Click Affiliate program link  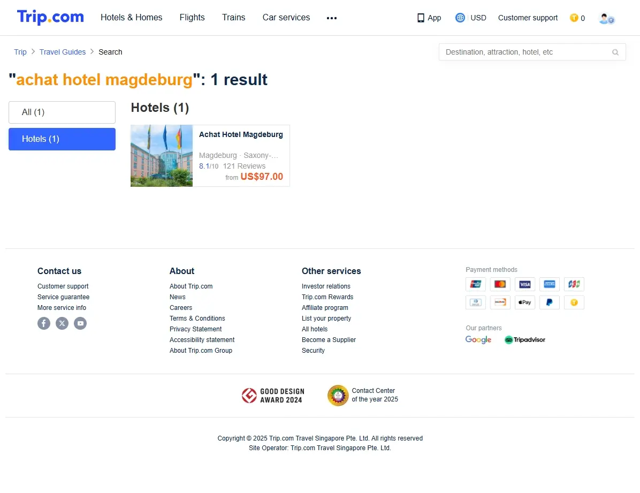pyautogui.click(x=325, y=308)
